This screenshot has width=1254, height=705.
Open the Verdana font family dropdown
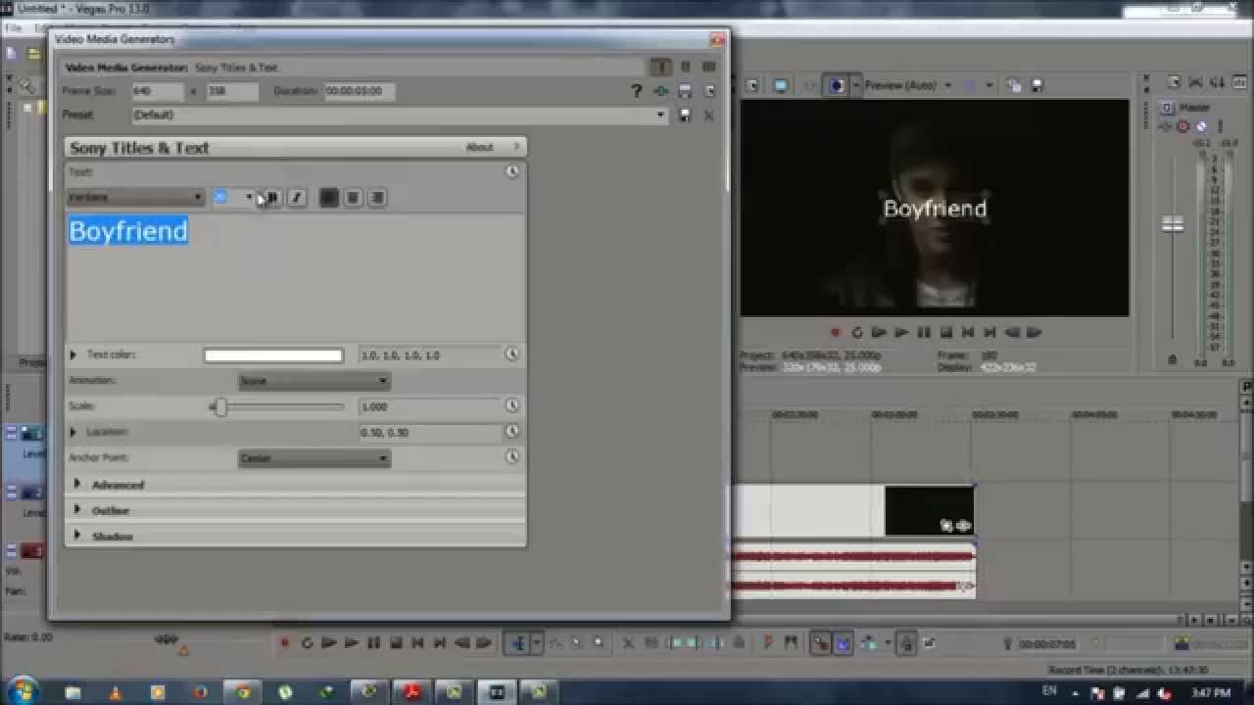(x=136, y=198)
